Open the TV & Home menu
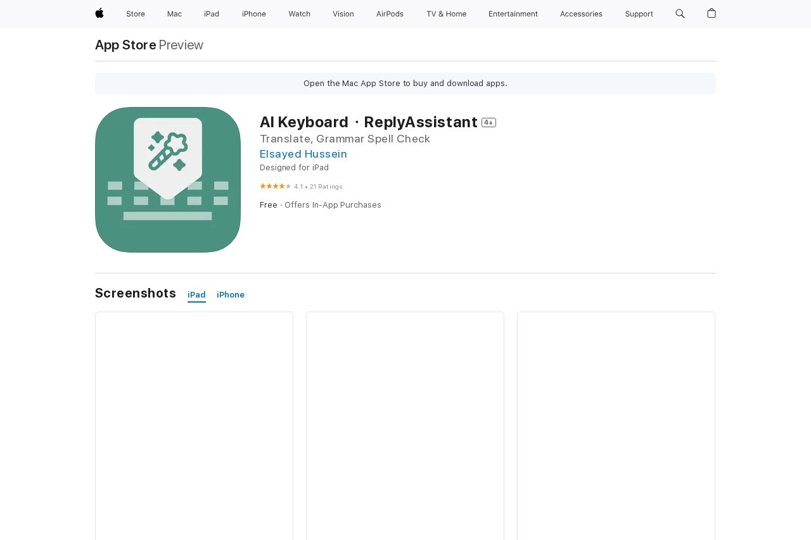 (446, 14)
